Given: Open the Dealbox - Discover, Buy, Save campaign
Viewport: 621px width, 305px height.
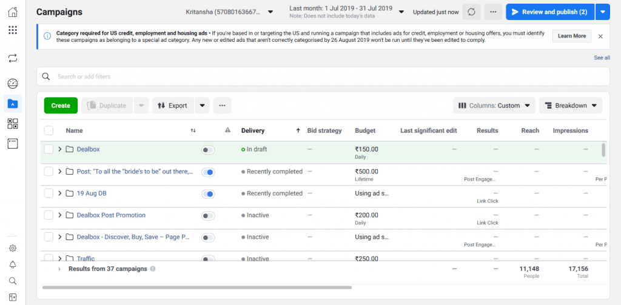Looking at the screenshot, I should tap(133, 237).
